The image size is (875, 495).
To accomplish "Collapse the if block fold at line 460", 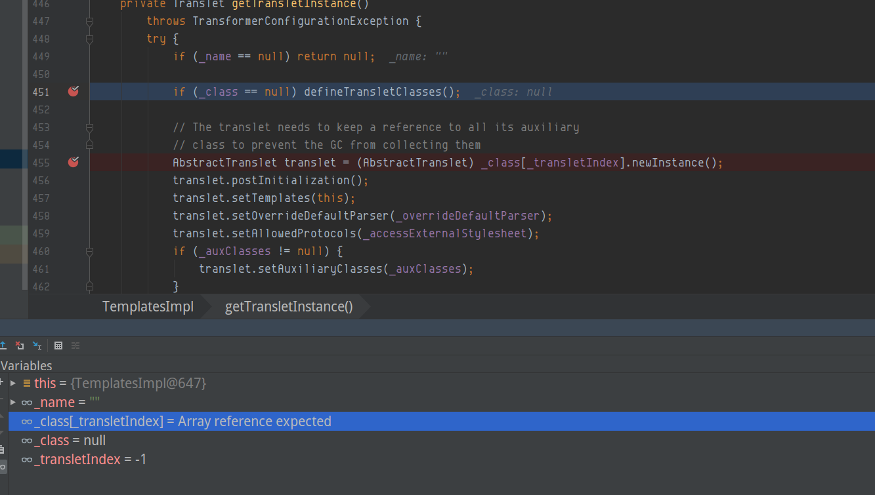I will pyautogui.click(x=89, y=251).
